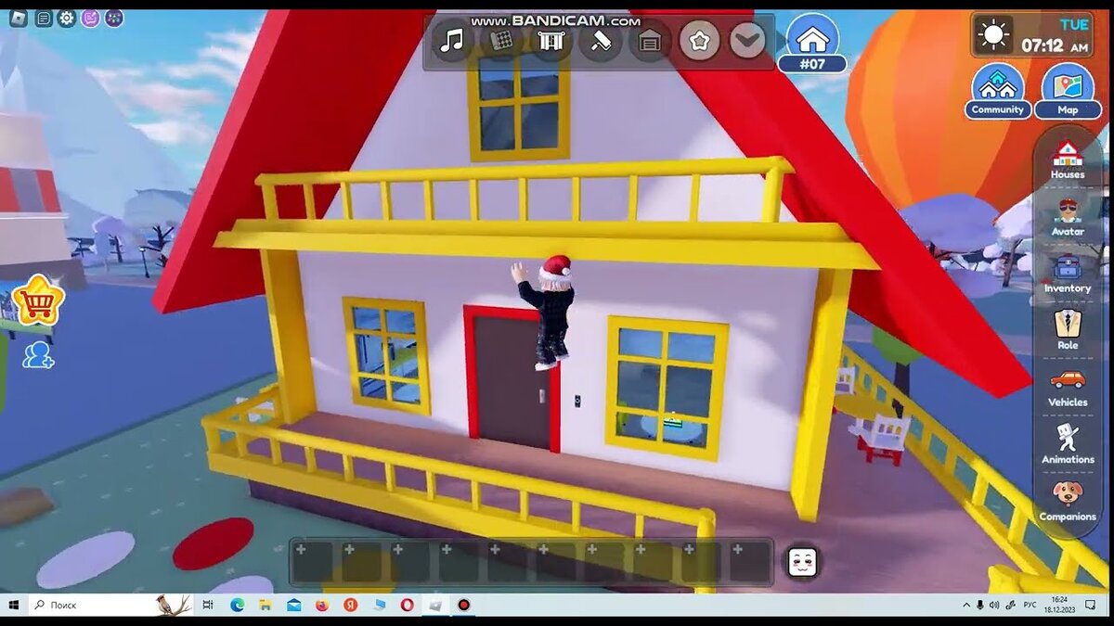Open Vehicles in the side menu
1114x626 pixels.
click(x=1068, y=388)
